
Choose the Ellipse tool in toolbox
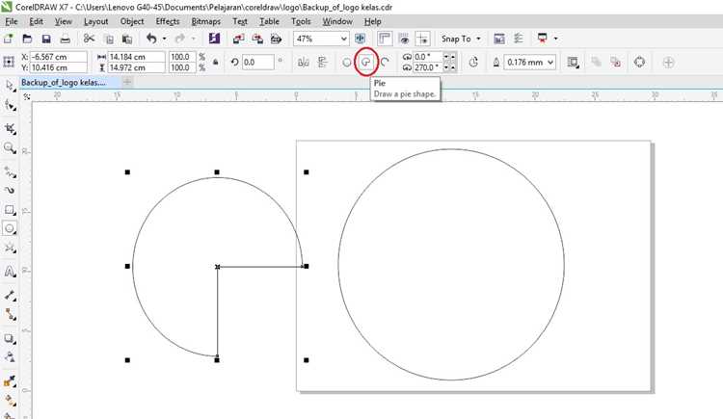click(10, 228)
